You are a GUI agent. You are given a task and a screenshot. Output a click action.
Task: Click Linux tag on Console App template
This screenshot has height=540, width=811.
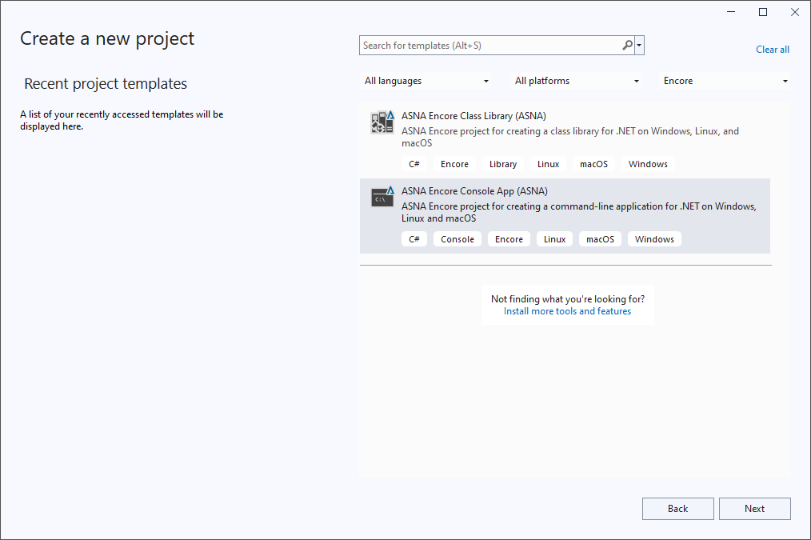tap(554, 239)
